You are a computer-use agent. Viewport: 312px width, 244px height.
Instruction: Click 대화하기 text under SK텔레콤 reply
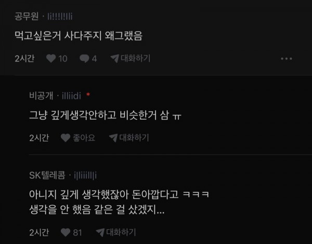(121, 232)
